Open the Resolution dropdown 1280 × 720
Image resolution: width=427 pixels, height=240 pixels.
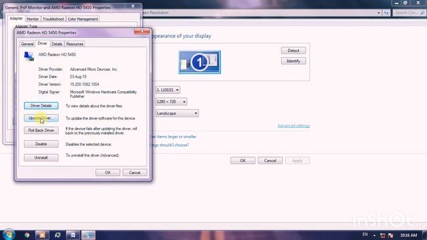[x=171, y=101]
